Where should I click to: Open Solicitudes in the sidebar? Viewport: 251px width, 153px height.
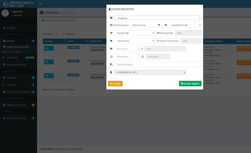point(18,78)
